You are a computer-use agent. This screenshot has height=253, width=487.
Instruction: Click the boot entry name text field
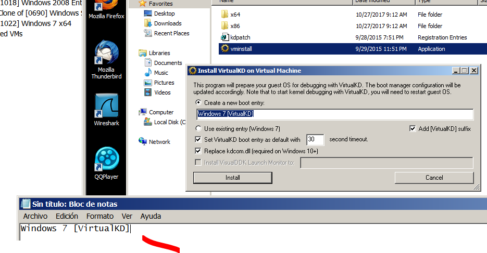(334, 114)
